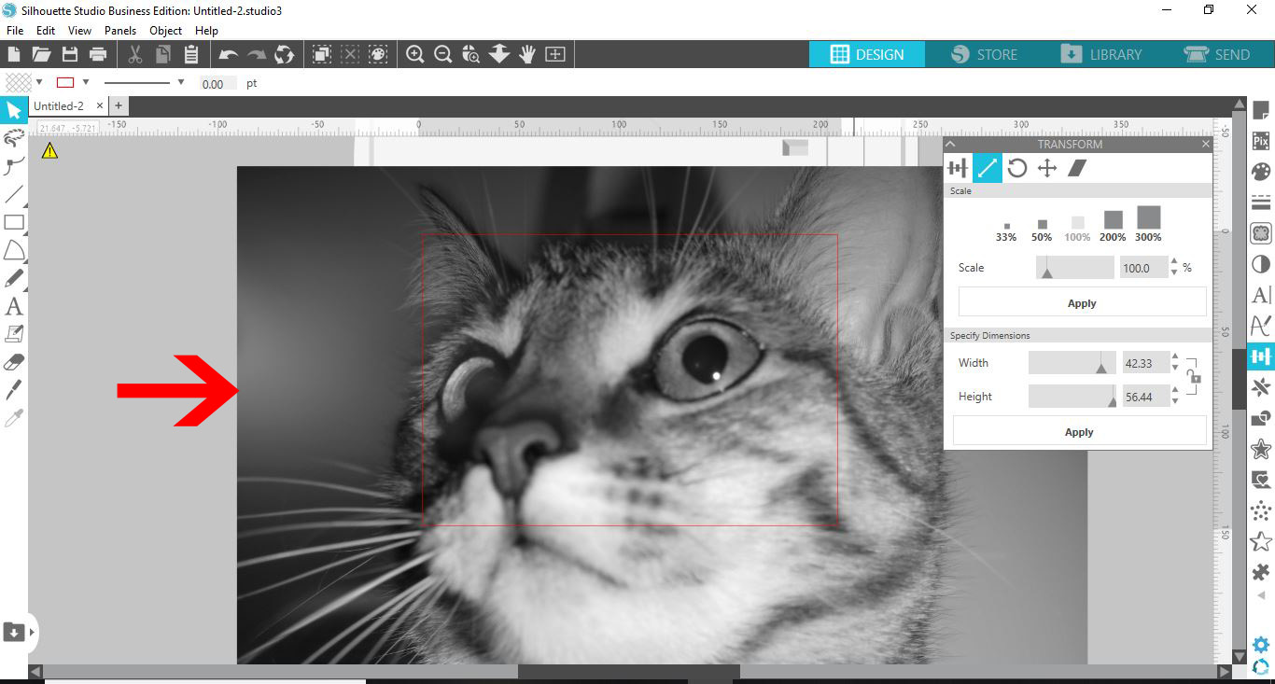
Task: Expand the library drawer at bottom-left
Action: tap(32, 632)
